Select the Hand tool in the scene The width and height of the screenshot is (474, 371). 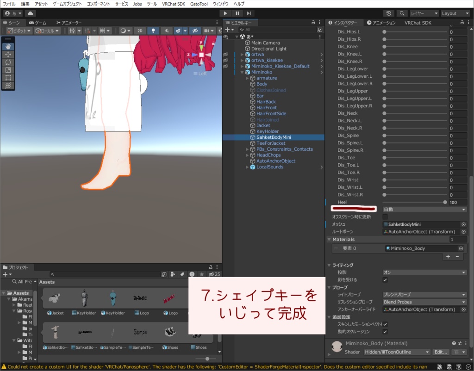tap(8, 46)
